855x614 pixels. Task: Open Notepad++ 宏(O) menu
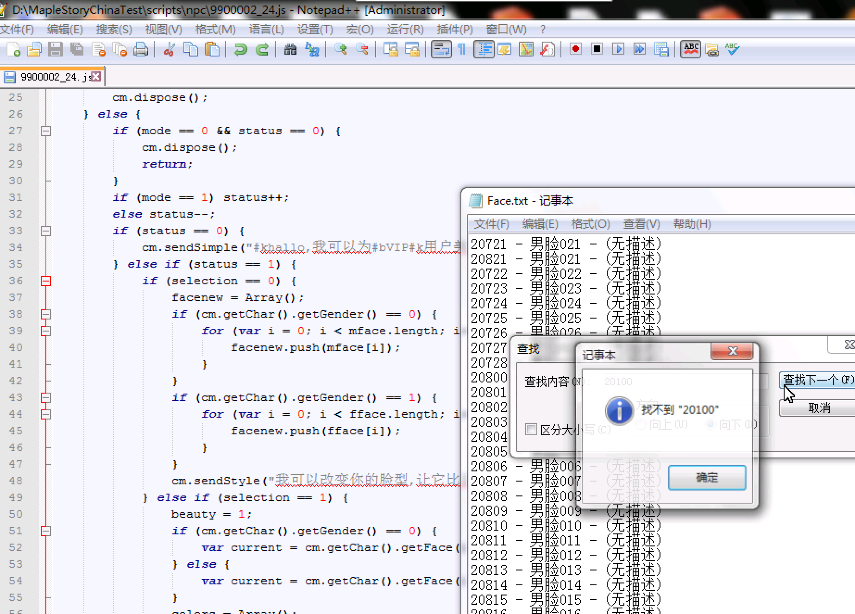(360, 30)
